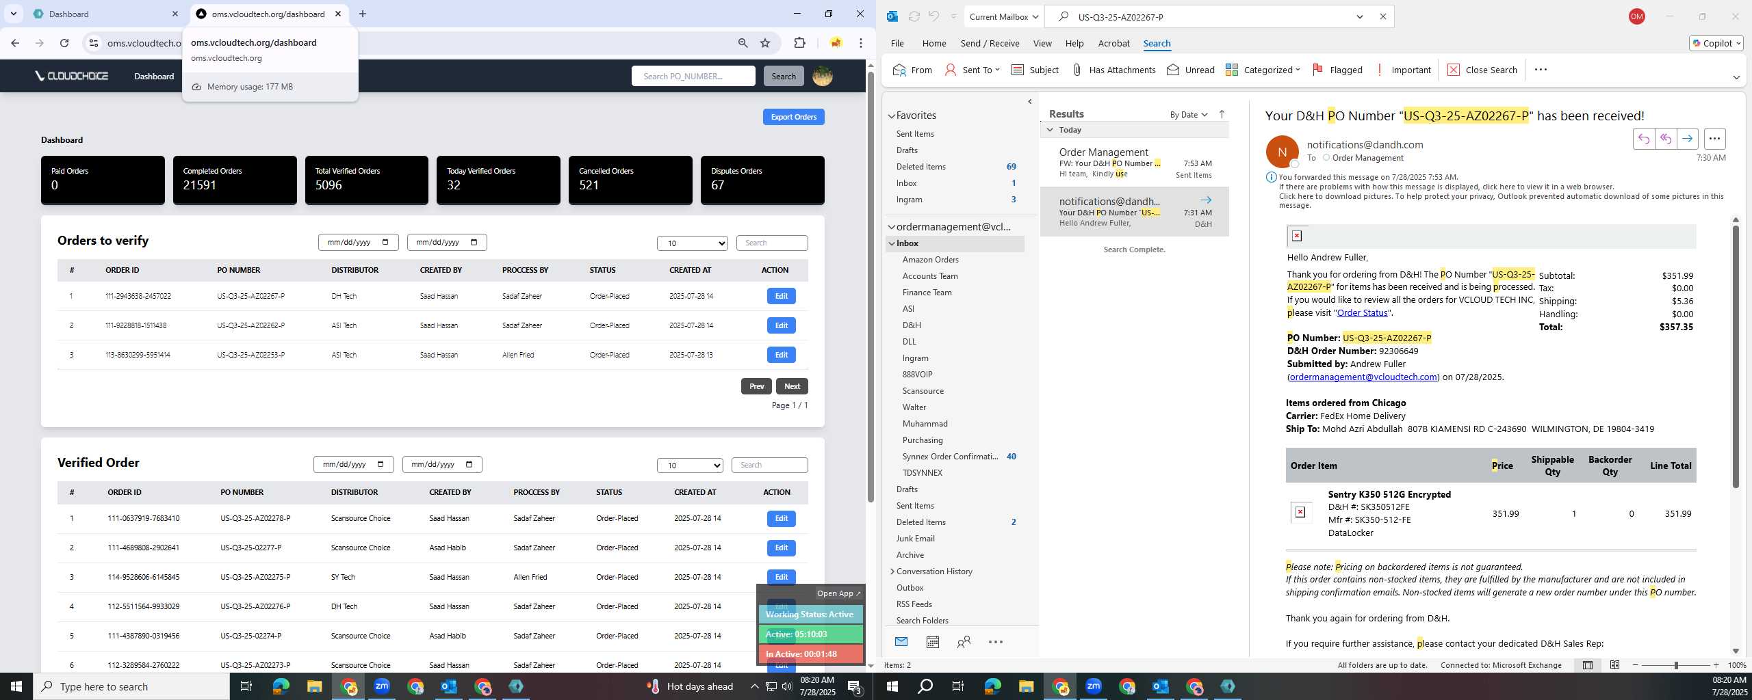Switch to normal view in status bar
This screenshot has height=700, width=1752.
click(x=1588, y=665)
